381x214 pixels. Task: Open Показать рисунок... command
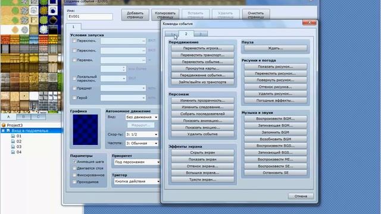pyautogui.click(x=275, y=67)
